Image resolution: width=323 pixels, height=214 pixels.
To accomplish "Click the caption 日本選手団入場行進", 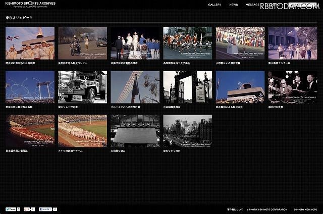I will 17,151.
